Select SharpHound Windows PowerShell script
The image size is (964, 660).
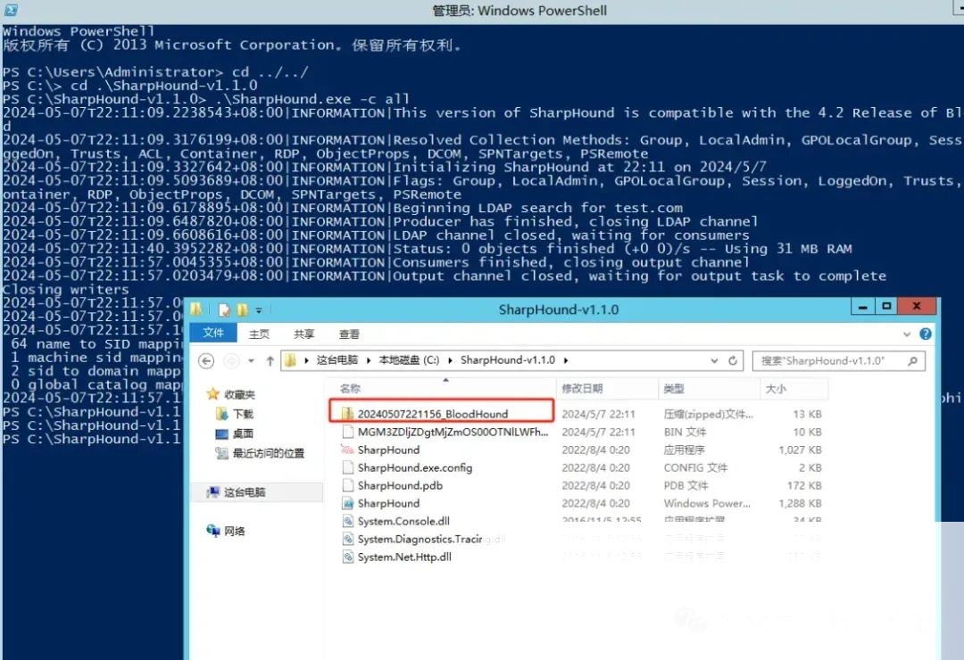388,503
